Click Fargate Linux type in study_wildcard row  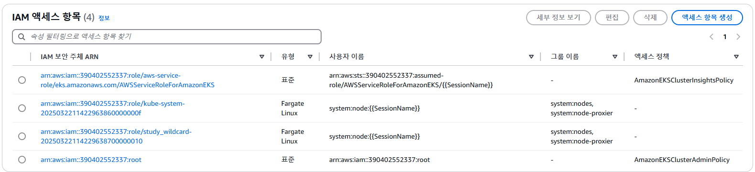tap(292, 136)
